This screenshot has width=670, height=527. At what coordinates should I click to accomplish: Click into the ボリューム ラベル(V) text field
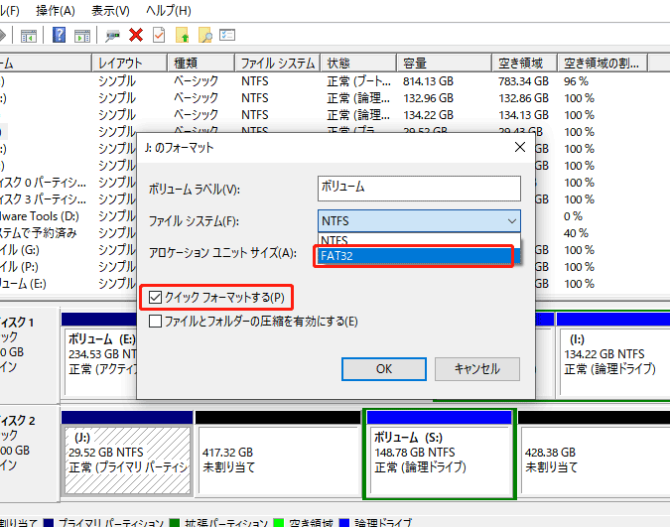click(x=419, y=189)
